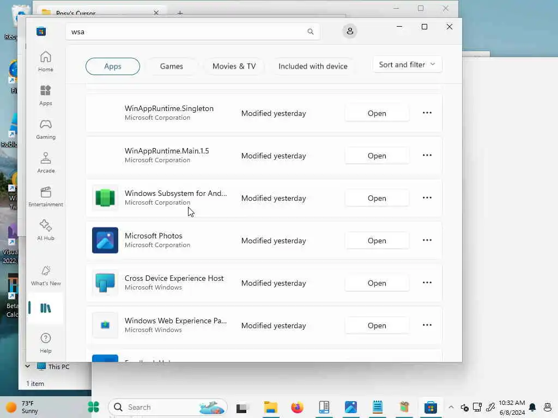558x418 pixels.
Task: Open notification bell in system tray
Action: coord(532,407)
